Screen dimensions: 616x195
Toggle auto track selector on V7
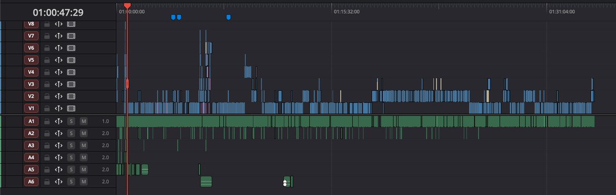click(x=59, y=36)
